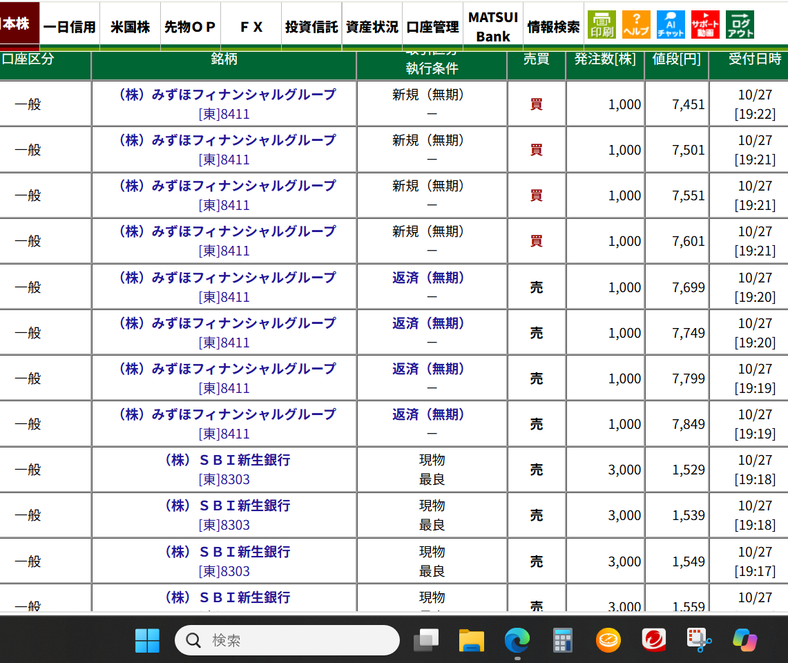The height and width of the screenshot is (663, 788).
Task: Open the 先物OP tab
Action: coord(191,27)
